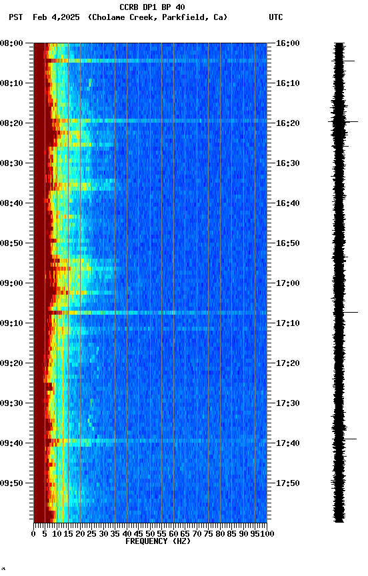Screen dimensions: 368x576
Task: Click the 16:10 UTC time label
Action: (x=288, y=83)
